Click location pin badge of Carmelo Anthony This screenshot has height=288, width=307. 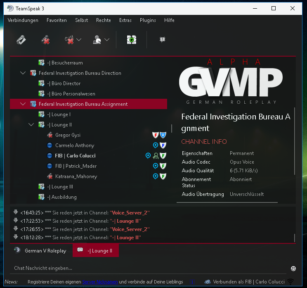pos(156,145)
